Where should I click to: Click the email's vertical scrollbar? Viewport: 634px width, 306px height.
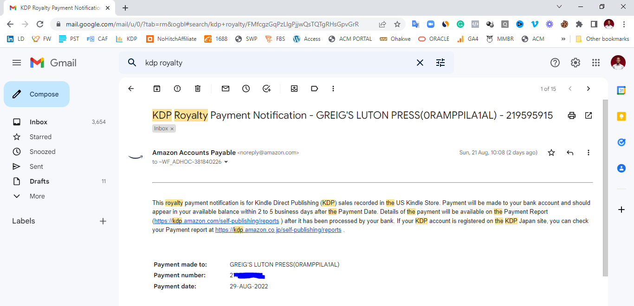(605, 188)
